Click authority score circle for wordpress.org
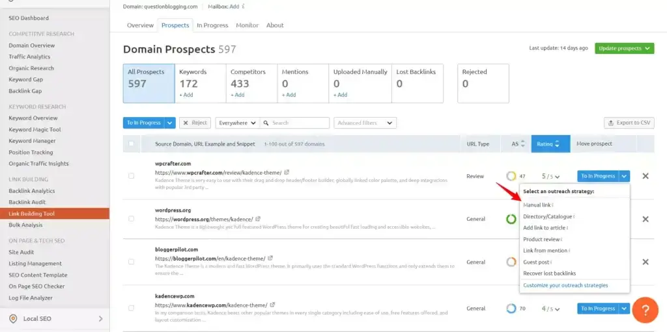The width and height of the screenshot is (667, 332). (511, 219)
